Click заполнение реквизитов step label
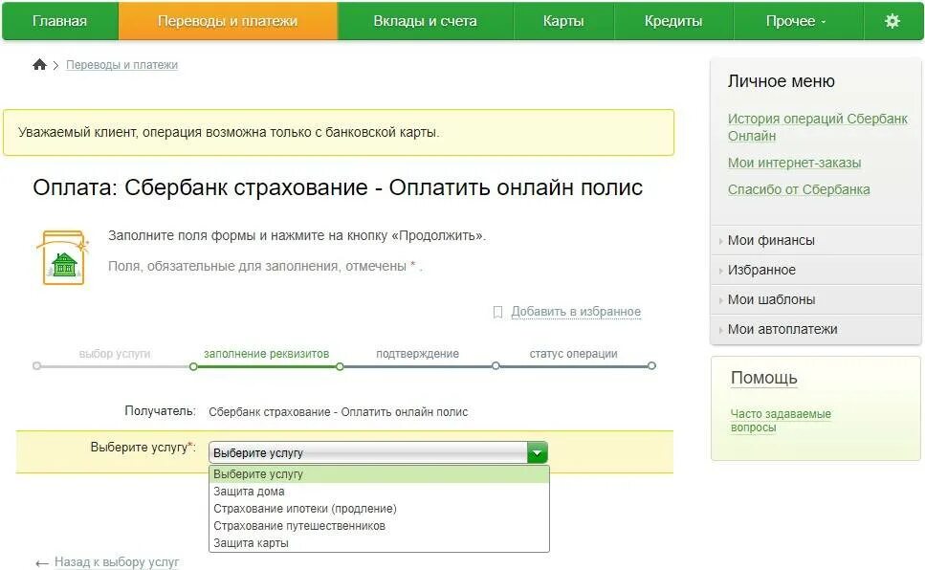 coord(266,354)
